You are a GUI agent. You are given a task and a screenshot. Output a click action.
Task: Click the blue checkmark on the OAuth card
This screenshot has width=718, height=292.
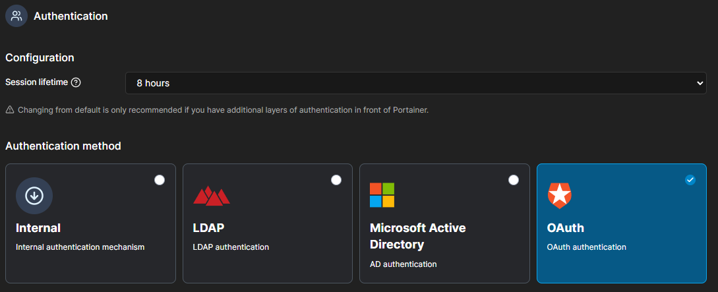point(690,180)
